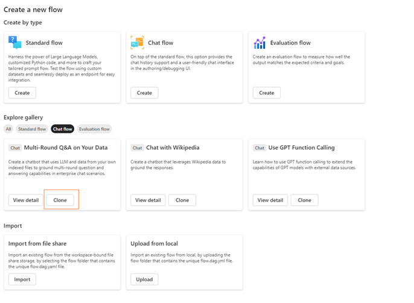Filter gallery by Evaluation flow
The image size is (414, 303).
94,129
